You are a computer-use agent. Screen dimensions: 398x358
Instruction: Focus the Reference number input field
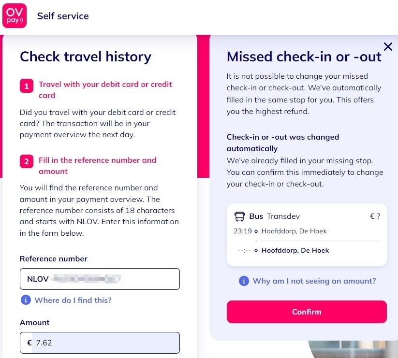tap(100, 279)
